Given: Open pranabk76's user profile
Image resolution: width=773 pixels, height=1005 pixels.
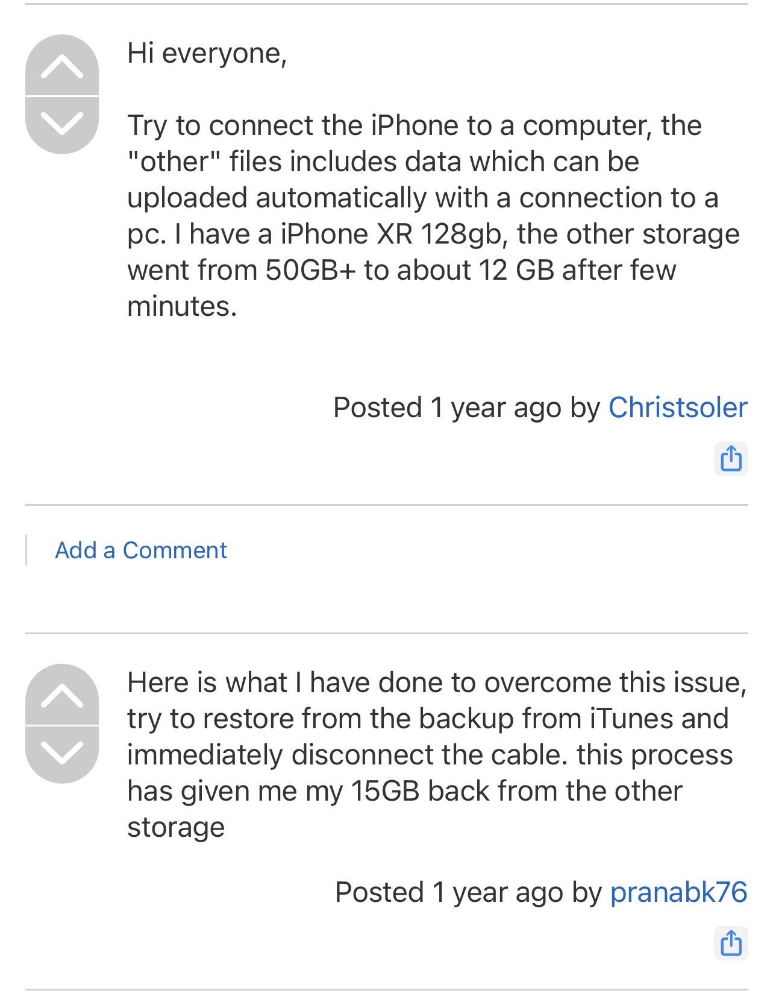Looking at the screenshot, I should coord(678,892).
